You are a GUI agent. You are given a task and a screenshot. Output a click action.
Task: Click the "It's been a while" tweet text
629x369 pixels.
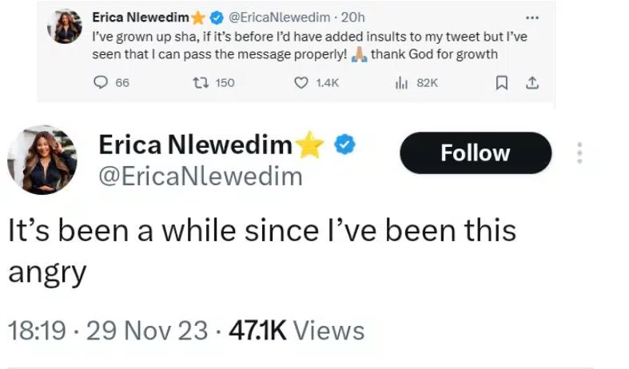click(261, 231)
